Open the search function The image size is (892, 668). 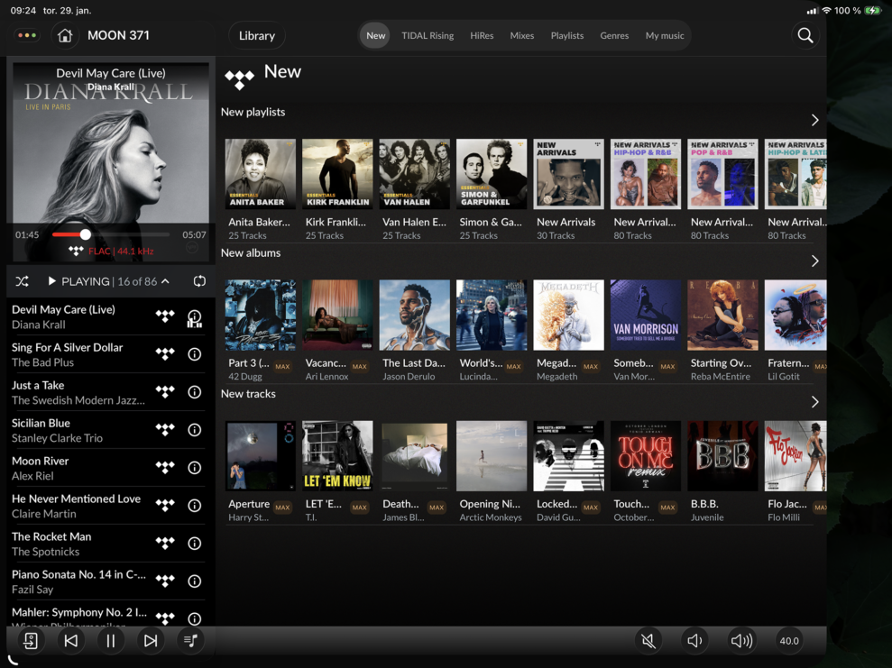(804, 35)
